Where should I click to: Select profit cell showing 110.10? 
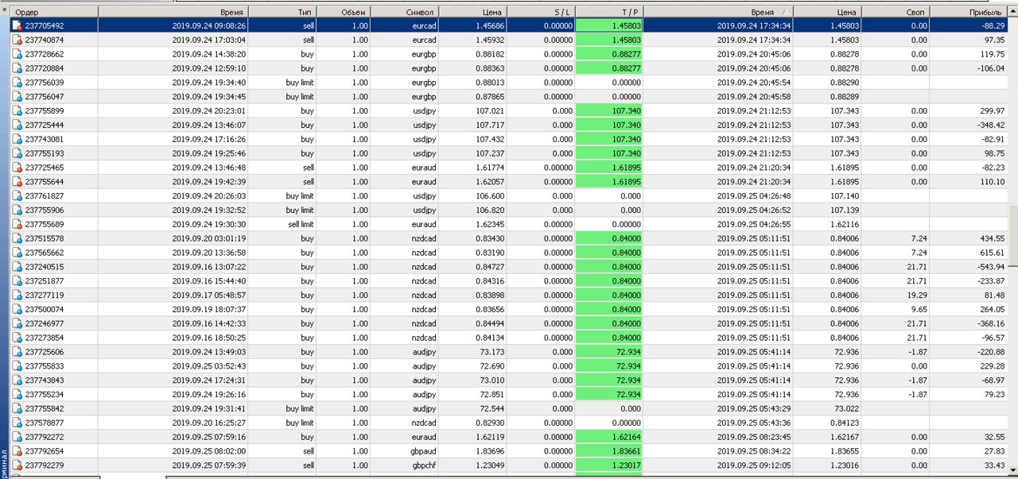tap(969, 182)
